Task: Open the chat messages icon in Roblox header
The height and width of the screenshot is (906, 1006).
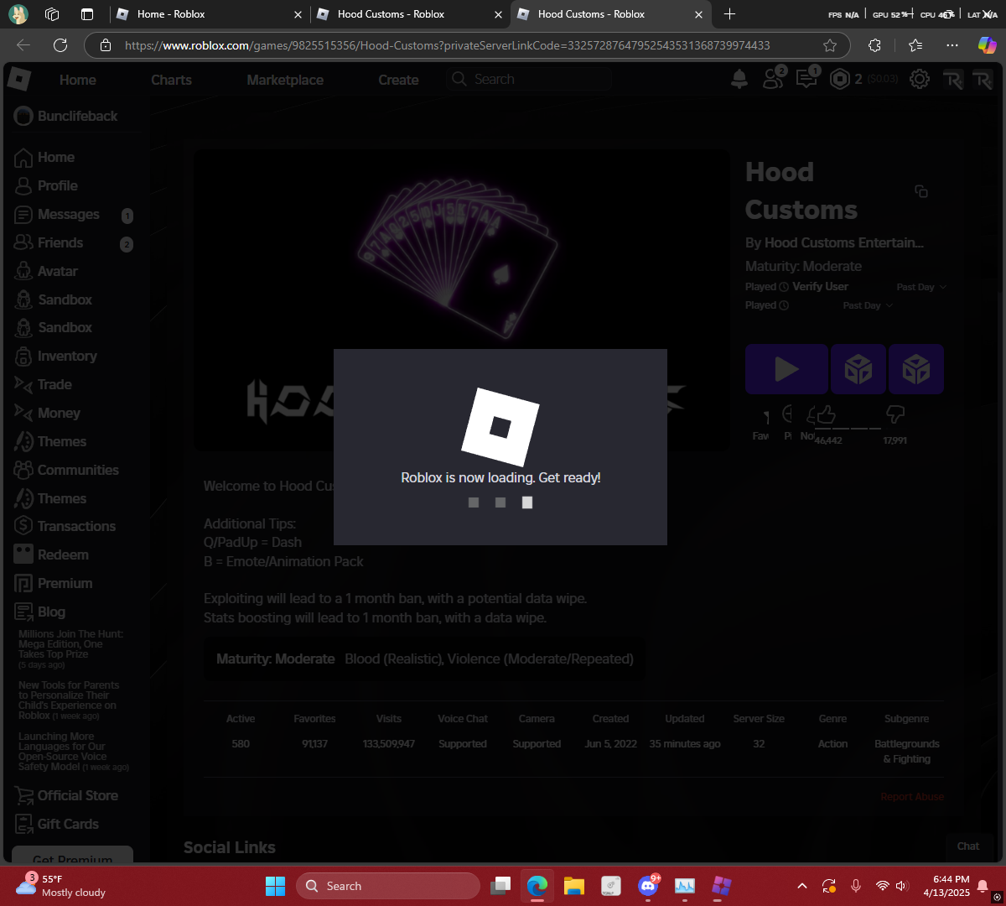Action: tap(806, 79)
